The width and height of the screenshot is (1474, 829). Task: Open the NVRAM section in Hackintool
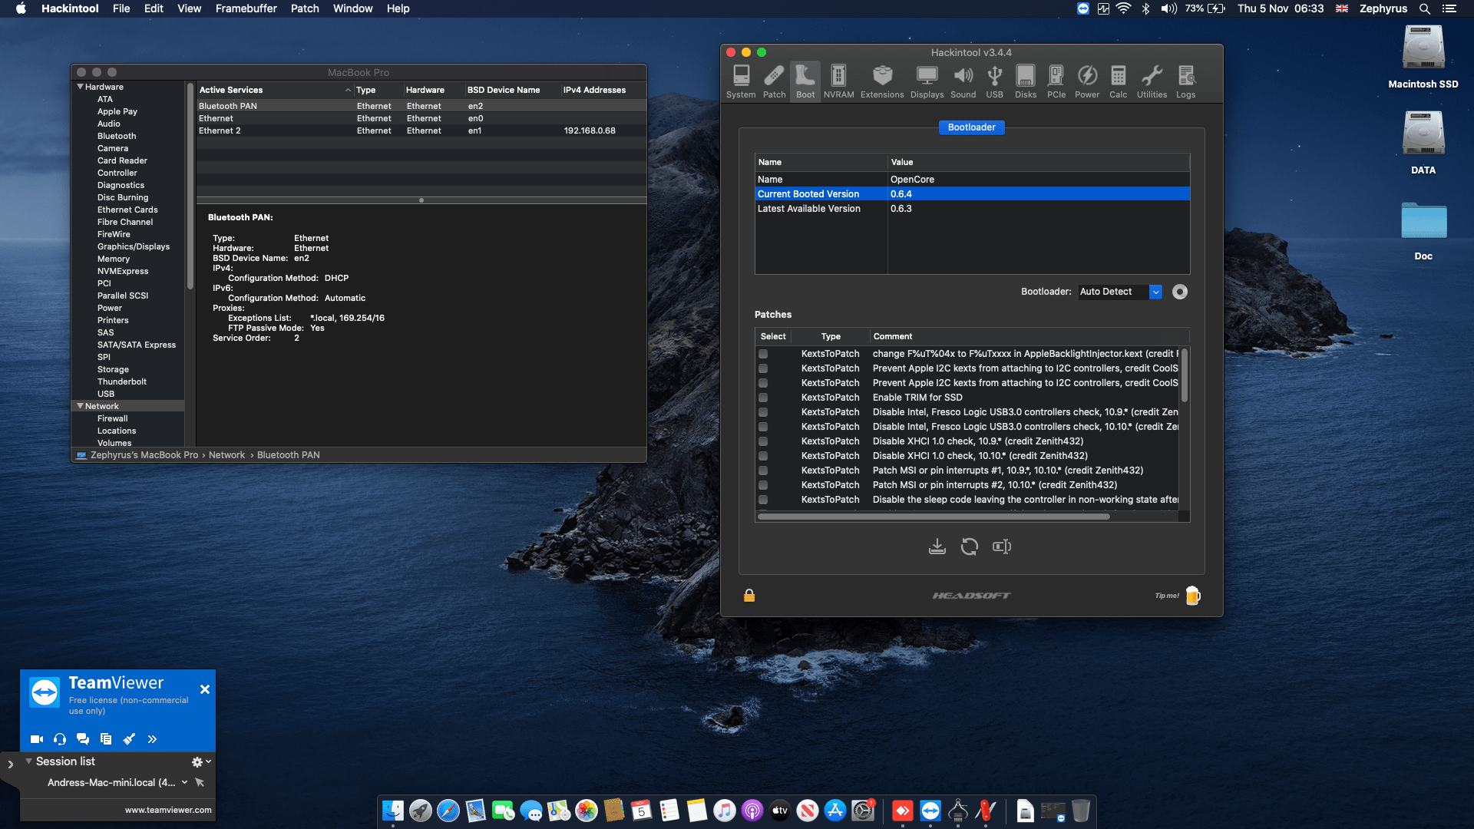click(838, 81)
